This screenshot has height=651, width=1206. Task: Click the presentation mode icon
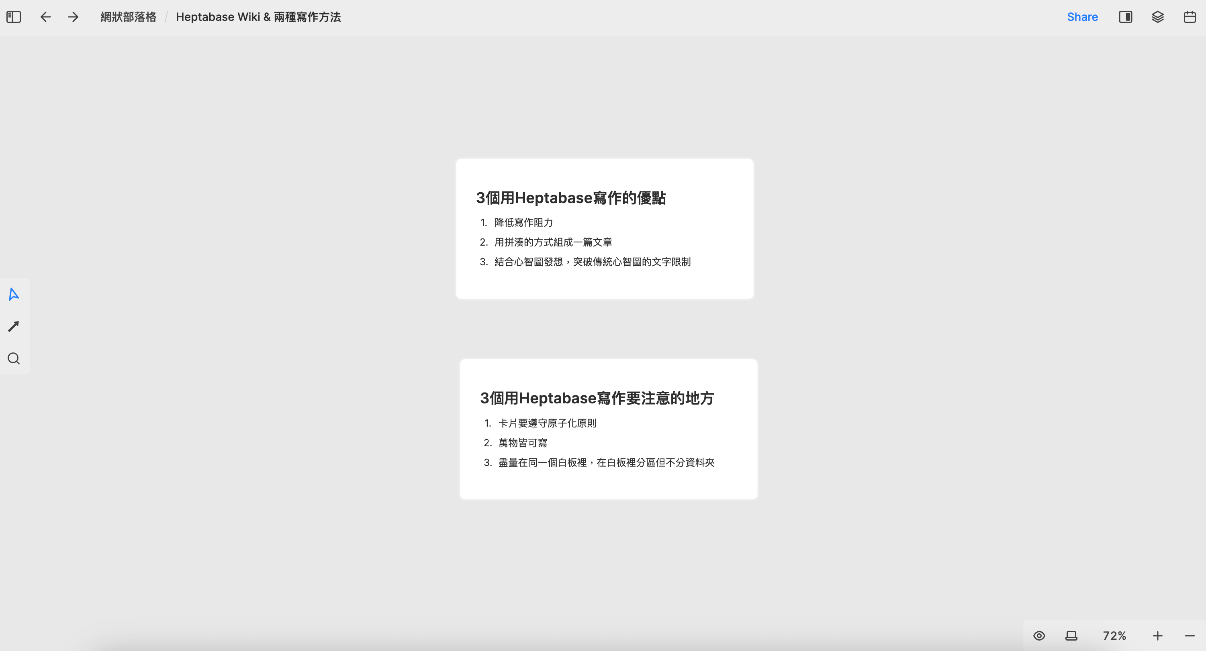1071,636
